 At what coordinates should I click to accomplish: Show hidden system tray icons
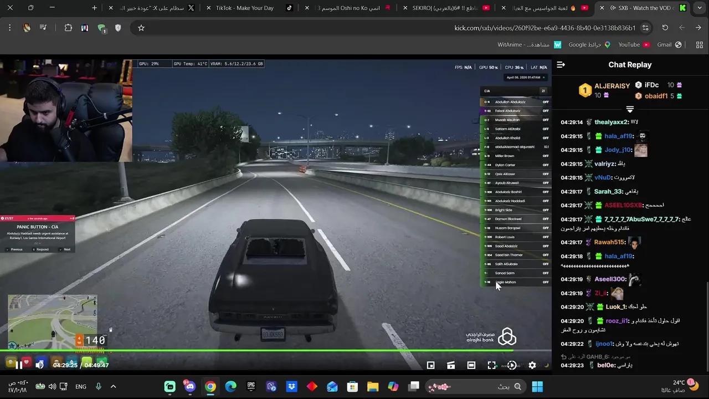[x=113, y=386]
